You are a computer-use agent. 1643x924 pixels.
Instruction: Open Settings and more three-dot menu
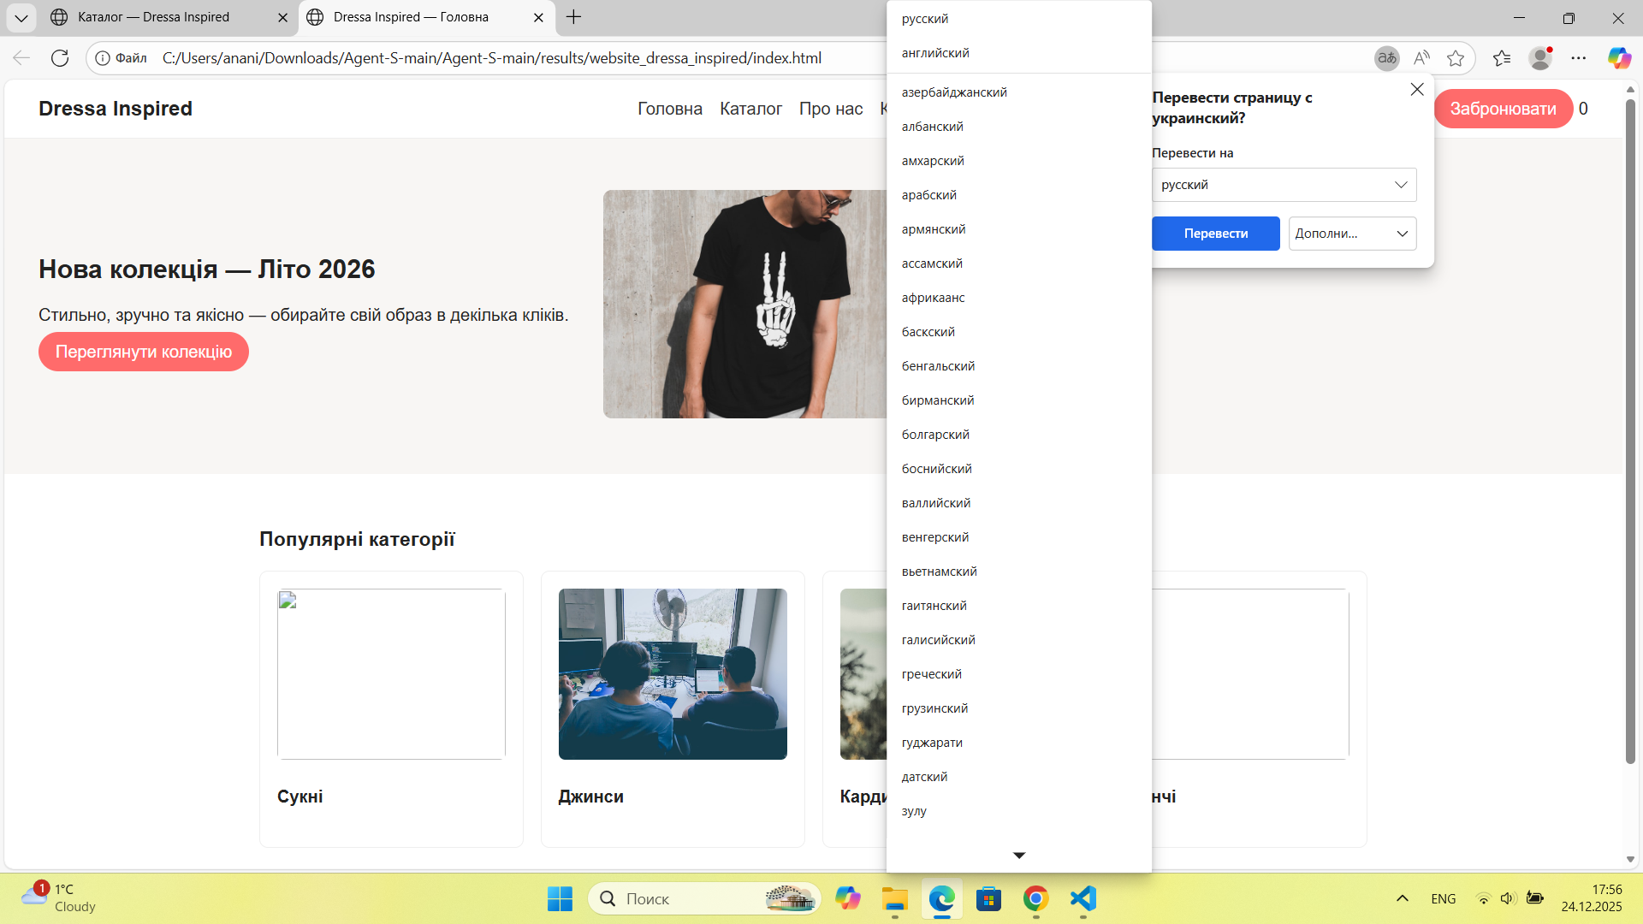(x=1579, y=58)
